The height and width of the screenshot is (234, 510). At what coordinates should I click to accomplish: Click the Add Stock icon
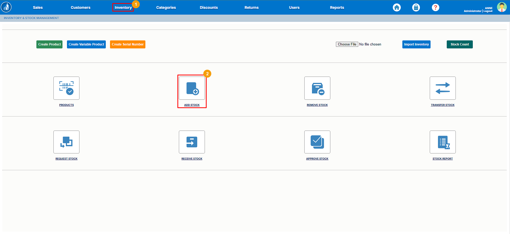192,88
